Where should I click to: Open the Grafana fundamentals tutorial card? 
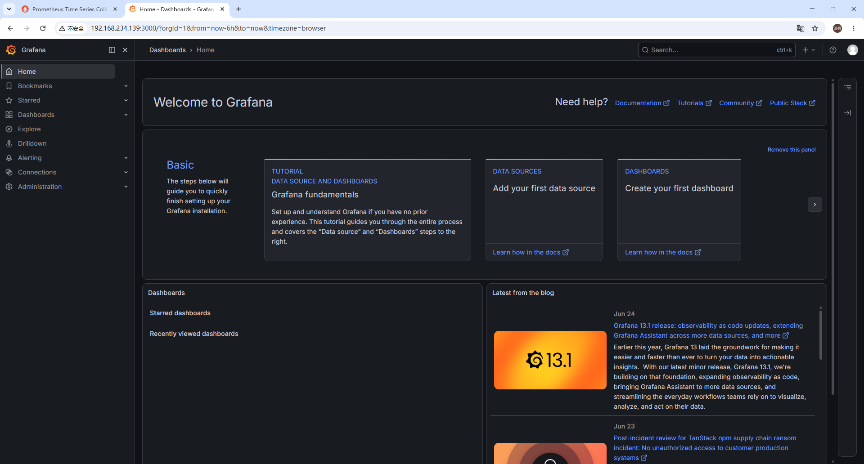[x=368, y=210]
